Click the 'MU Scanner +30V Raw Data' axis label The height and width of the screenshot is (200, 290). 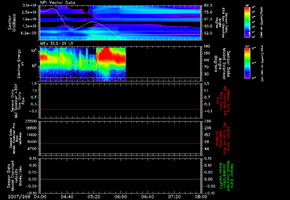pos(17,101)
